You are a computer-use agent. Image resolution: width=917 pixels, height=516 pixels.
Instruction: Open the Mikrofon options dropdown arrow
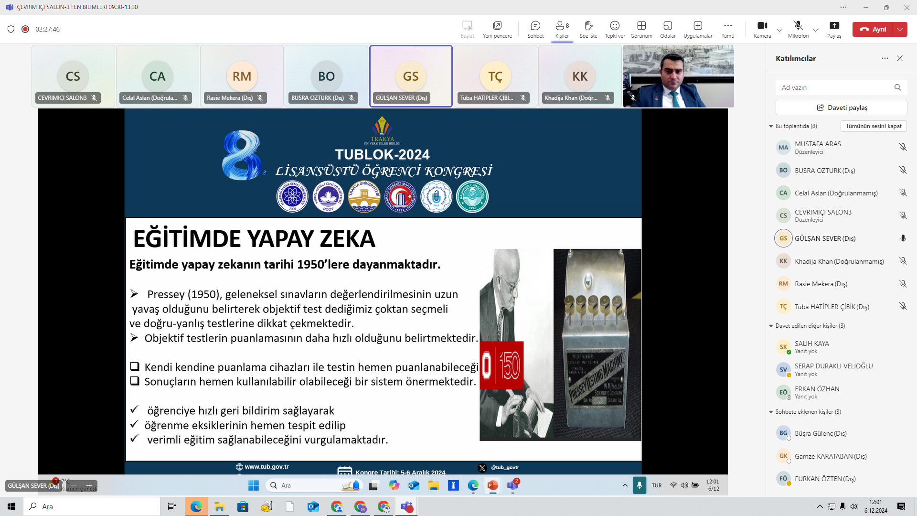(816, 30)
